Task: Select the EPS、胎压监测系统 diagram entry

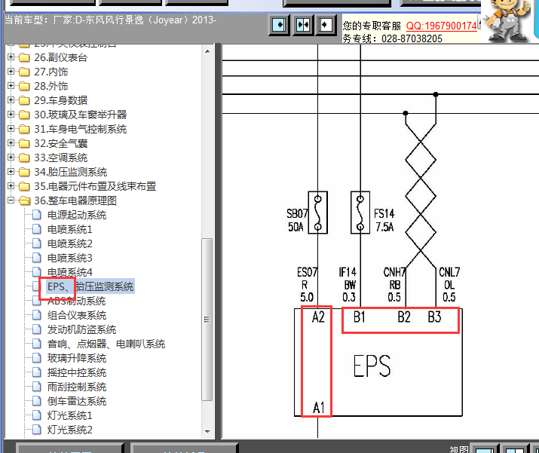Action: [90, 286]
